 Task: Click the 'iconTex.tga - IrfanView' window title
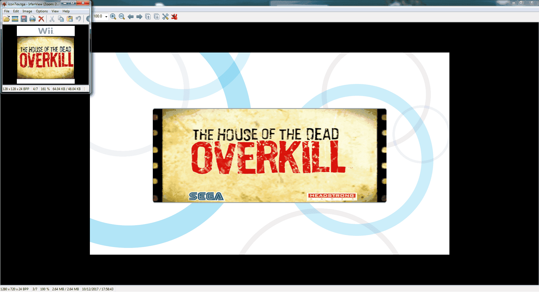(x=33, y=4)
